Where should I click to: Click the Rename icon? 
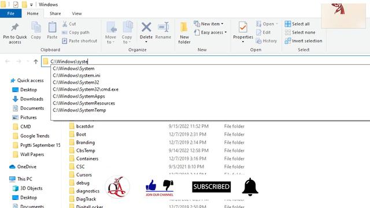pos(163,27)
